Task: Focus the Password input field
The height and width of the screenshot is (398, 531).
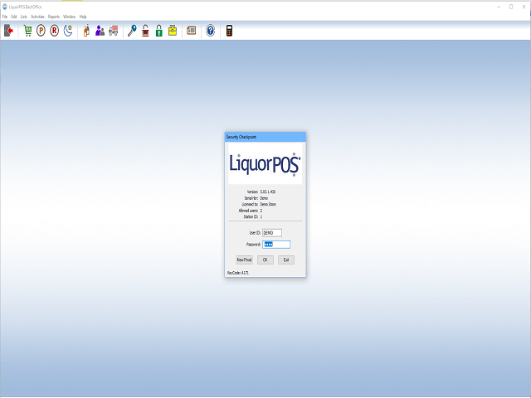Action: coord(276,245)
